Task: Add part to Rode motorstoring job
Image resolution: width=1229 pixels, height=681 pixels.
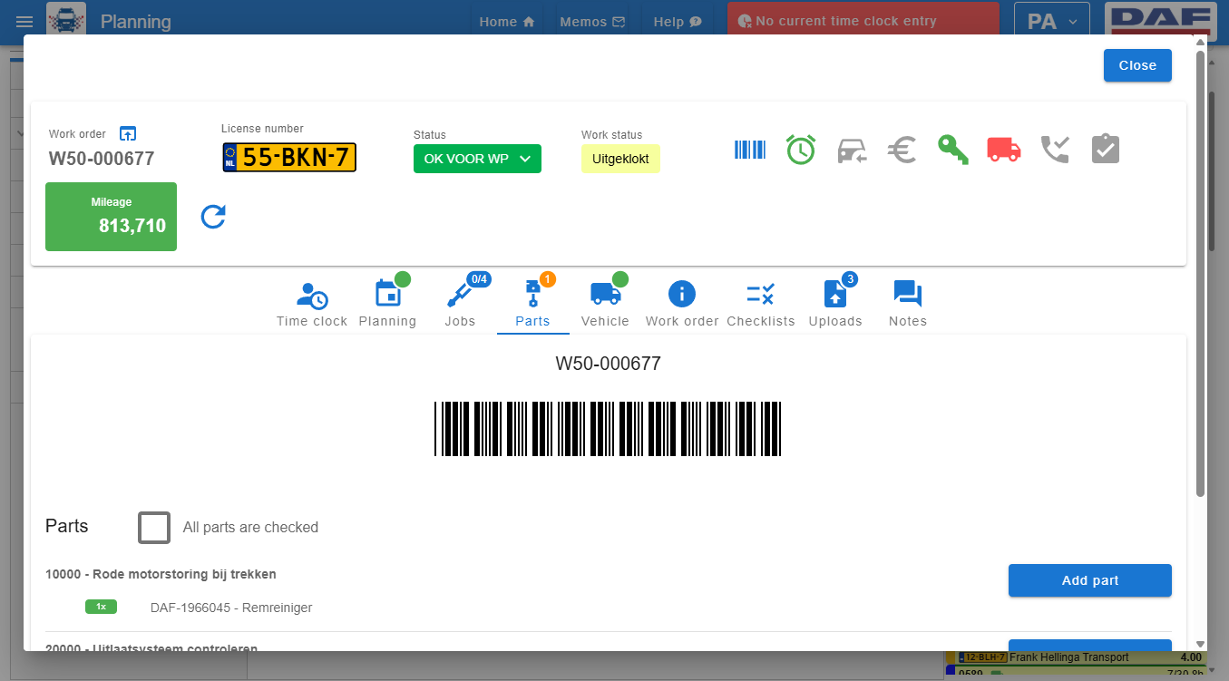Action: 1090,580
